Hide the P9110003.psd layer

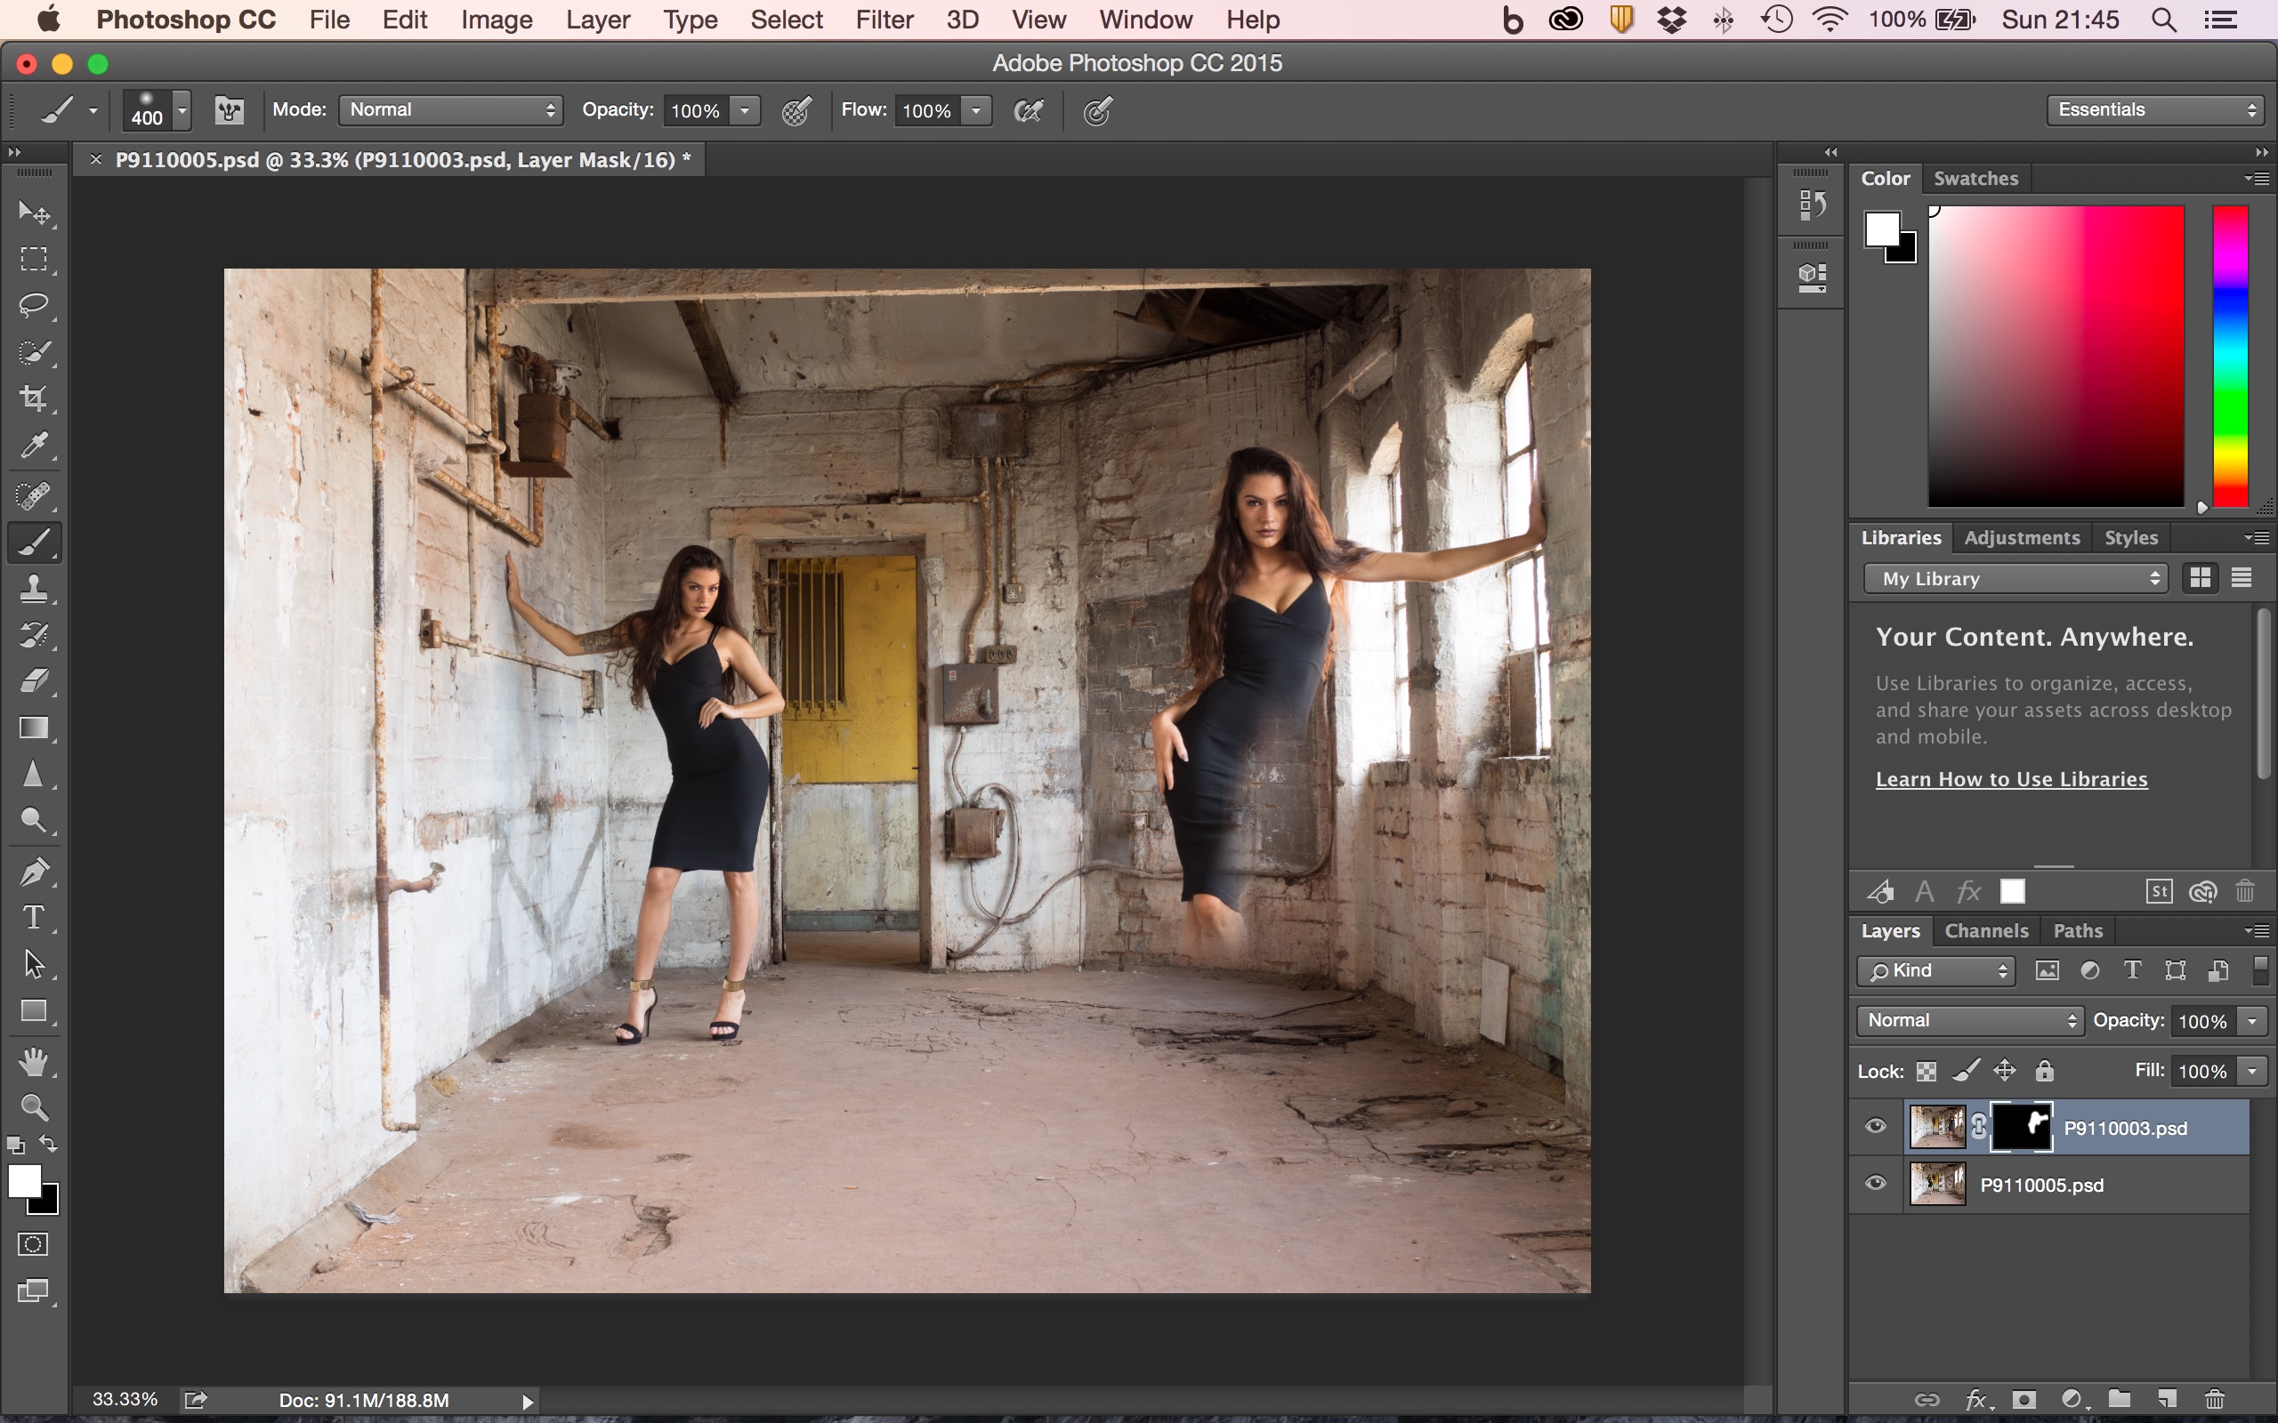click(1875, 1127)
